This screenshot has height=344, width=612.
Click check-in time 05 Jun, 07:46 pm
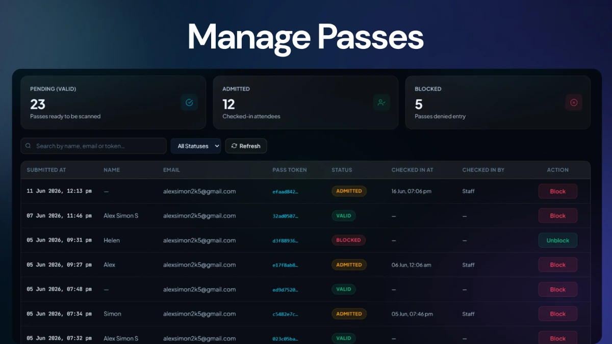[412, 314]
